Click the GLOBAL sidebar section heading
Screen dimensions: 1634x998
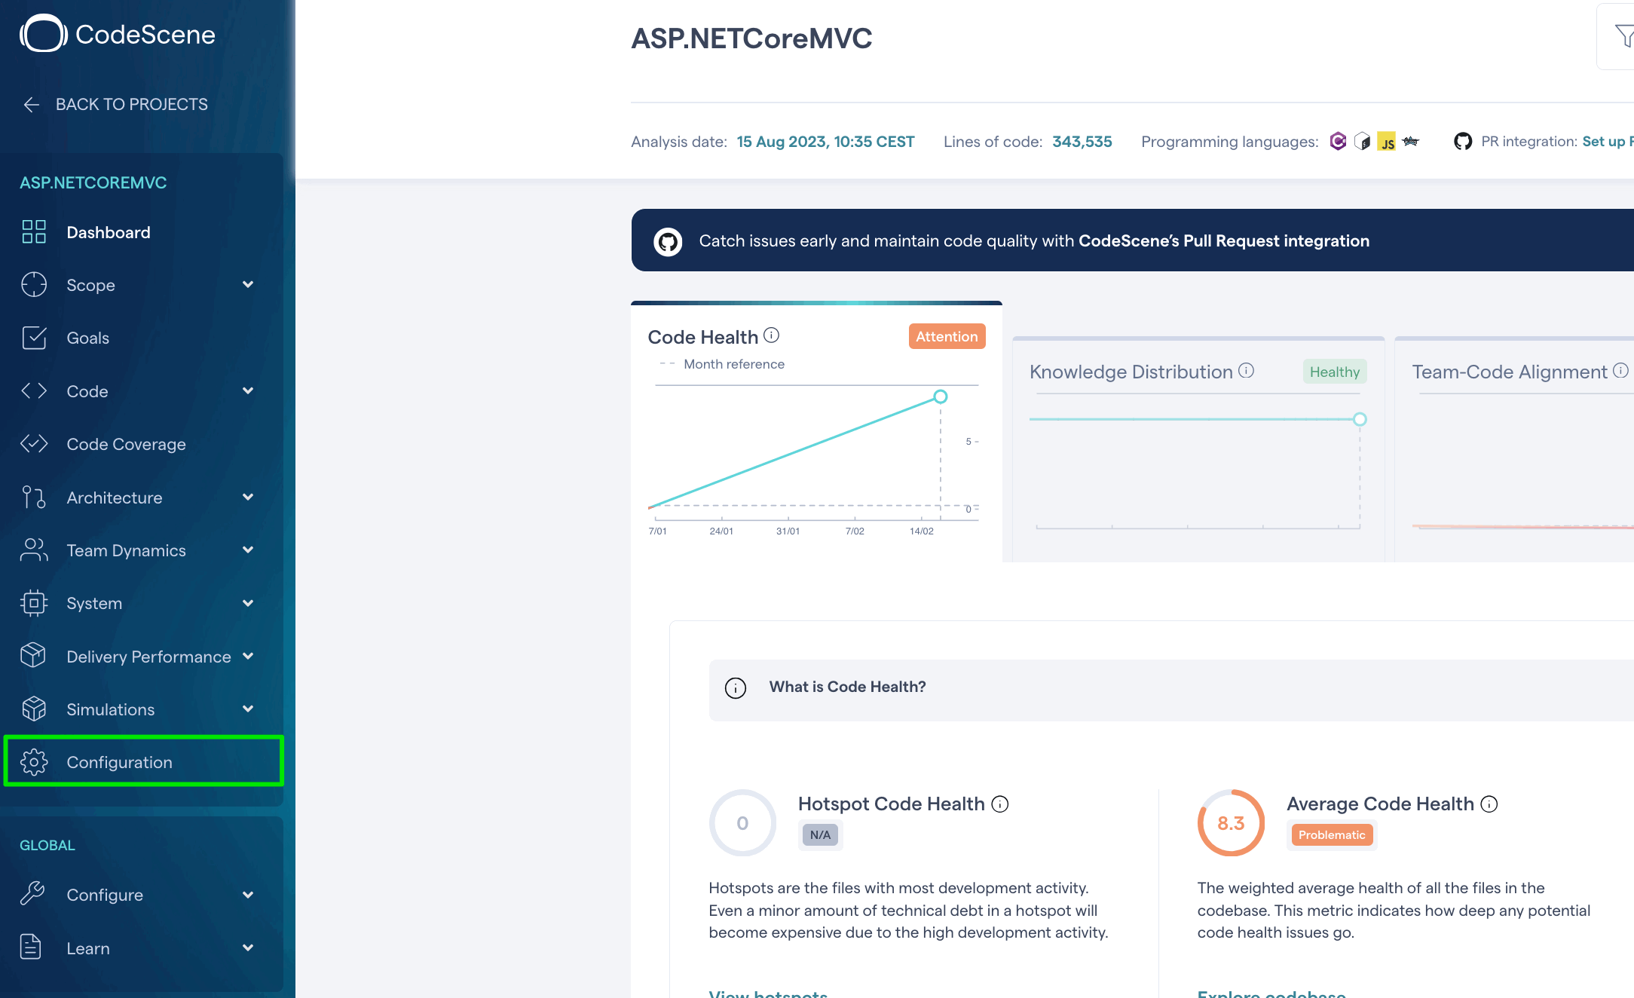[47, 846]
